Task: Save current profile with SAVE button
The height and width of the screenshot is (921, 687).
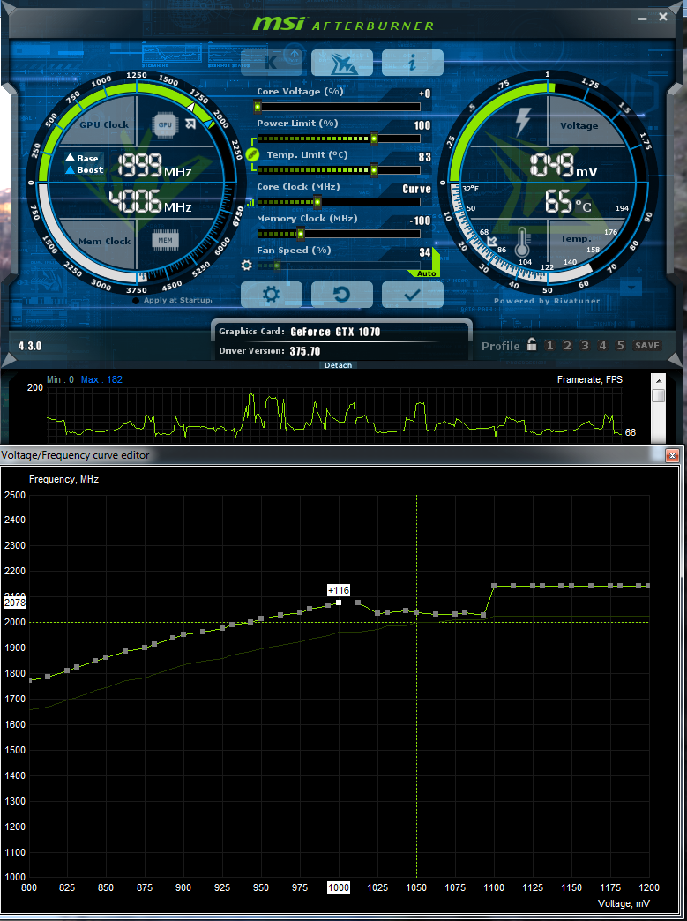Action: 647,346
